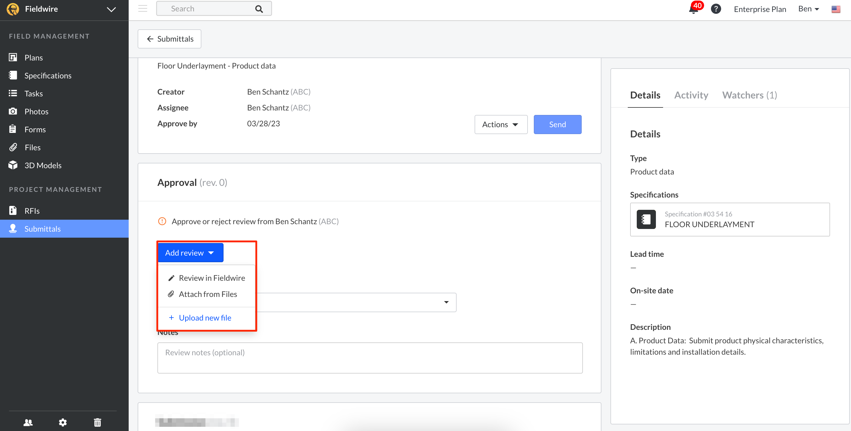
Task: Select Submittals in the sidebar
Action: point(64,229)
